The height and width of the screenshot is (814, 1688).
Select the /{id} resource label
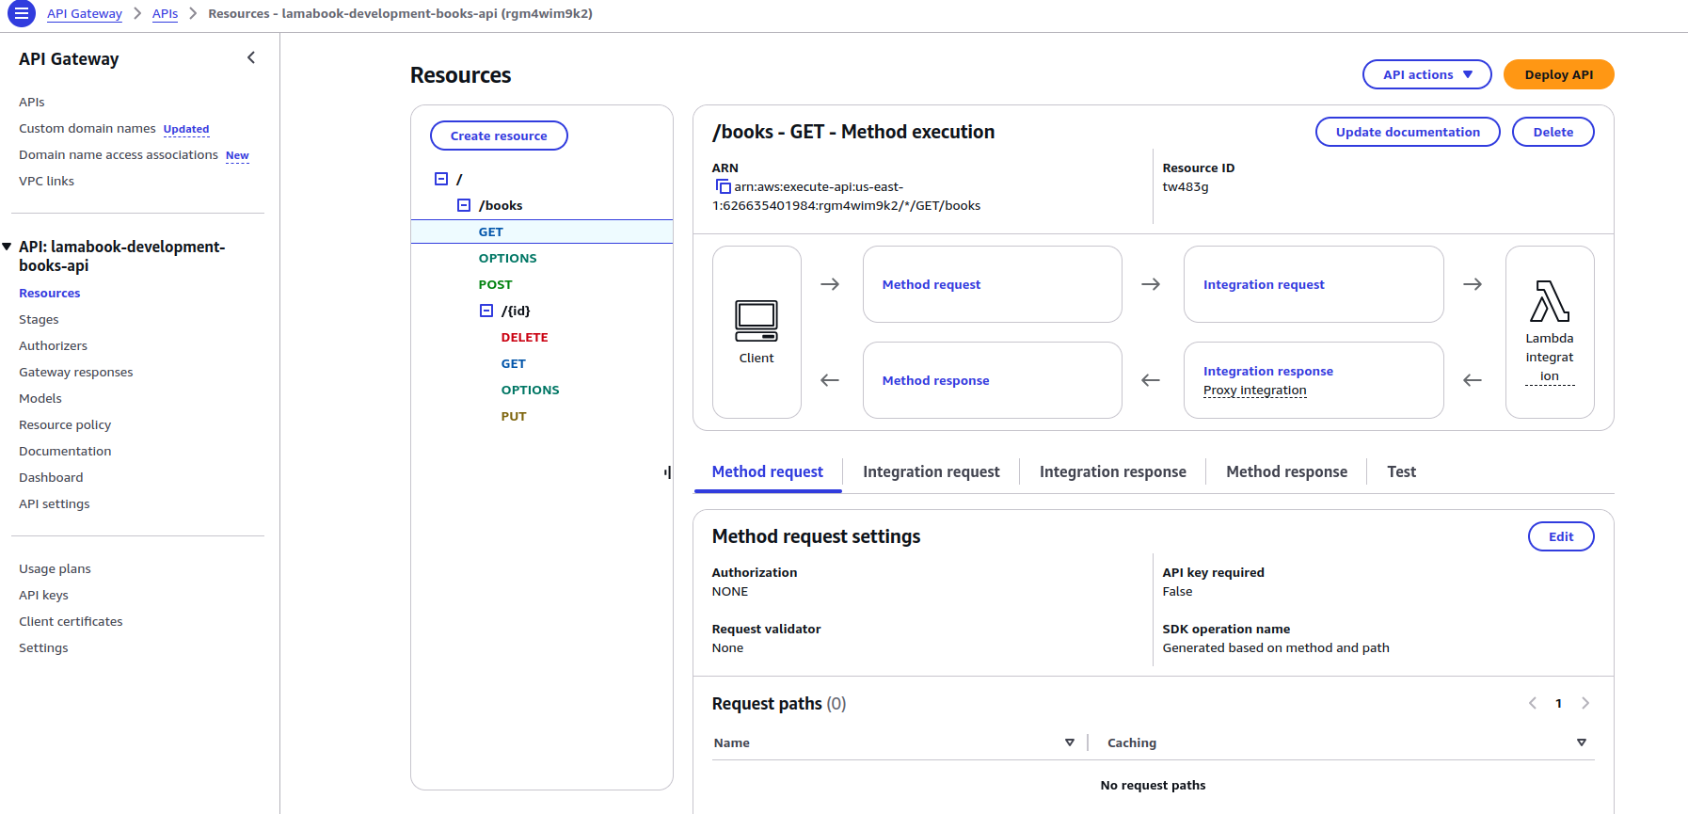point(516,311)
